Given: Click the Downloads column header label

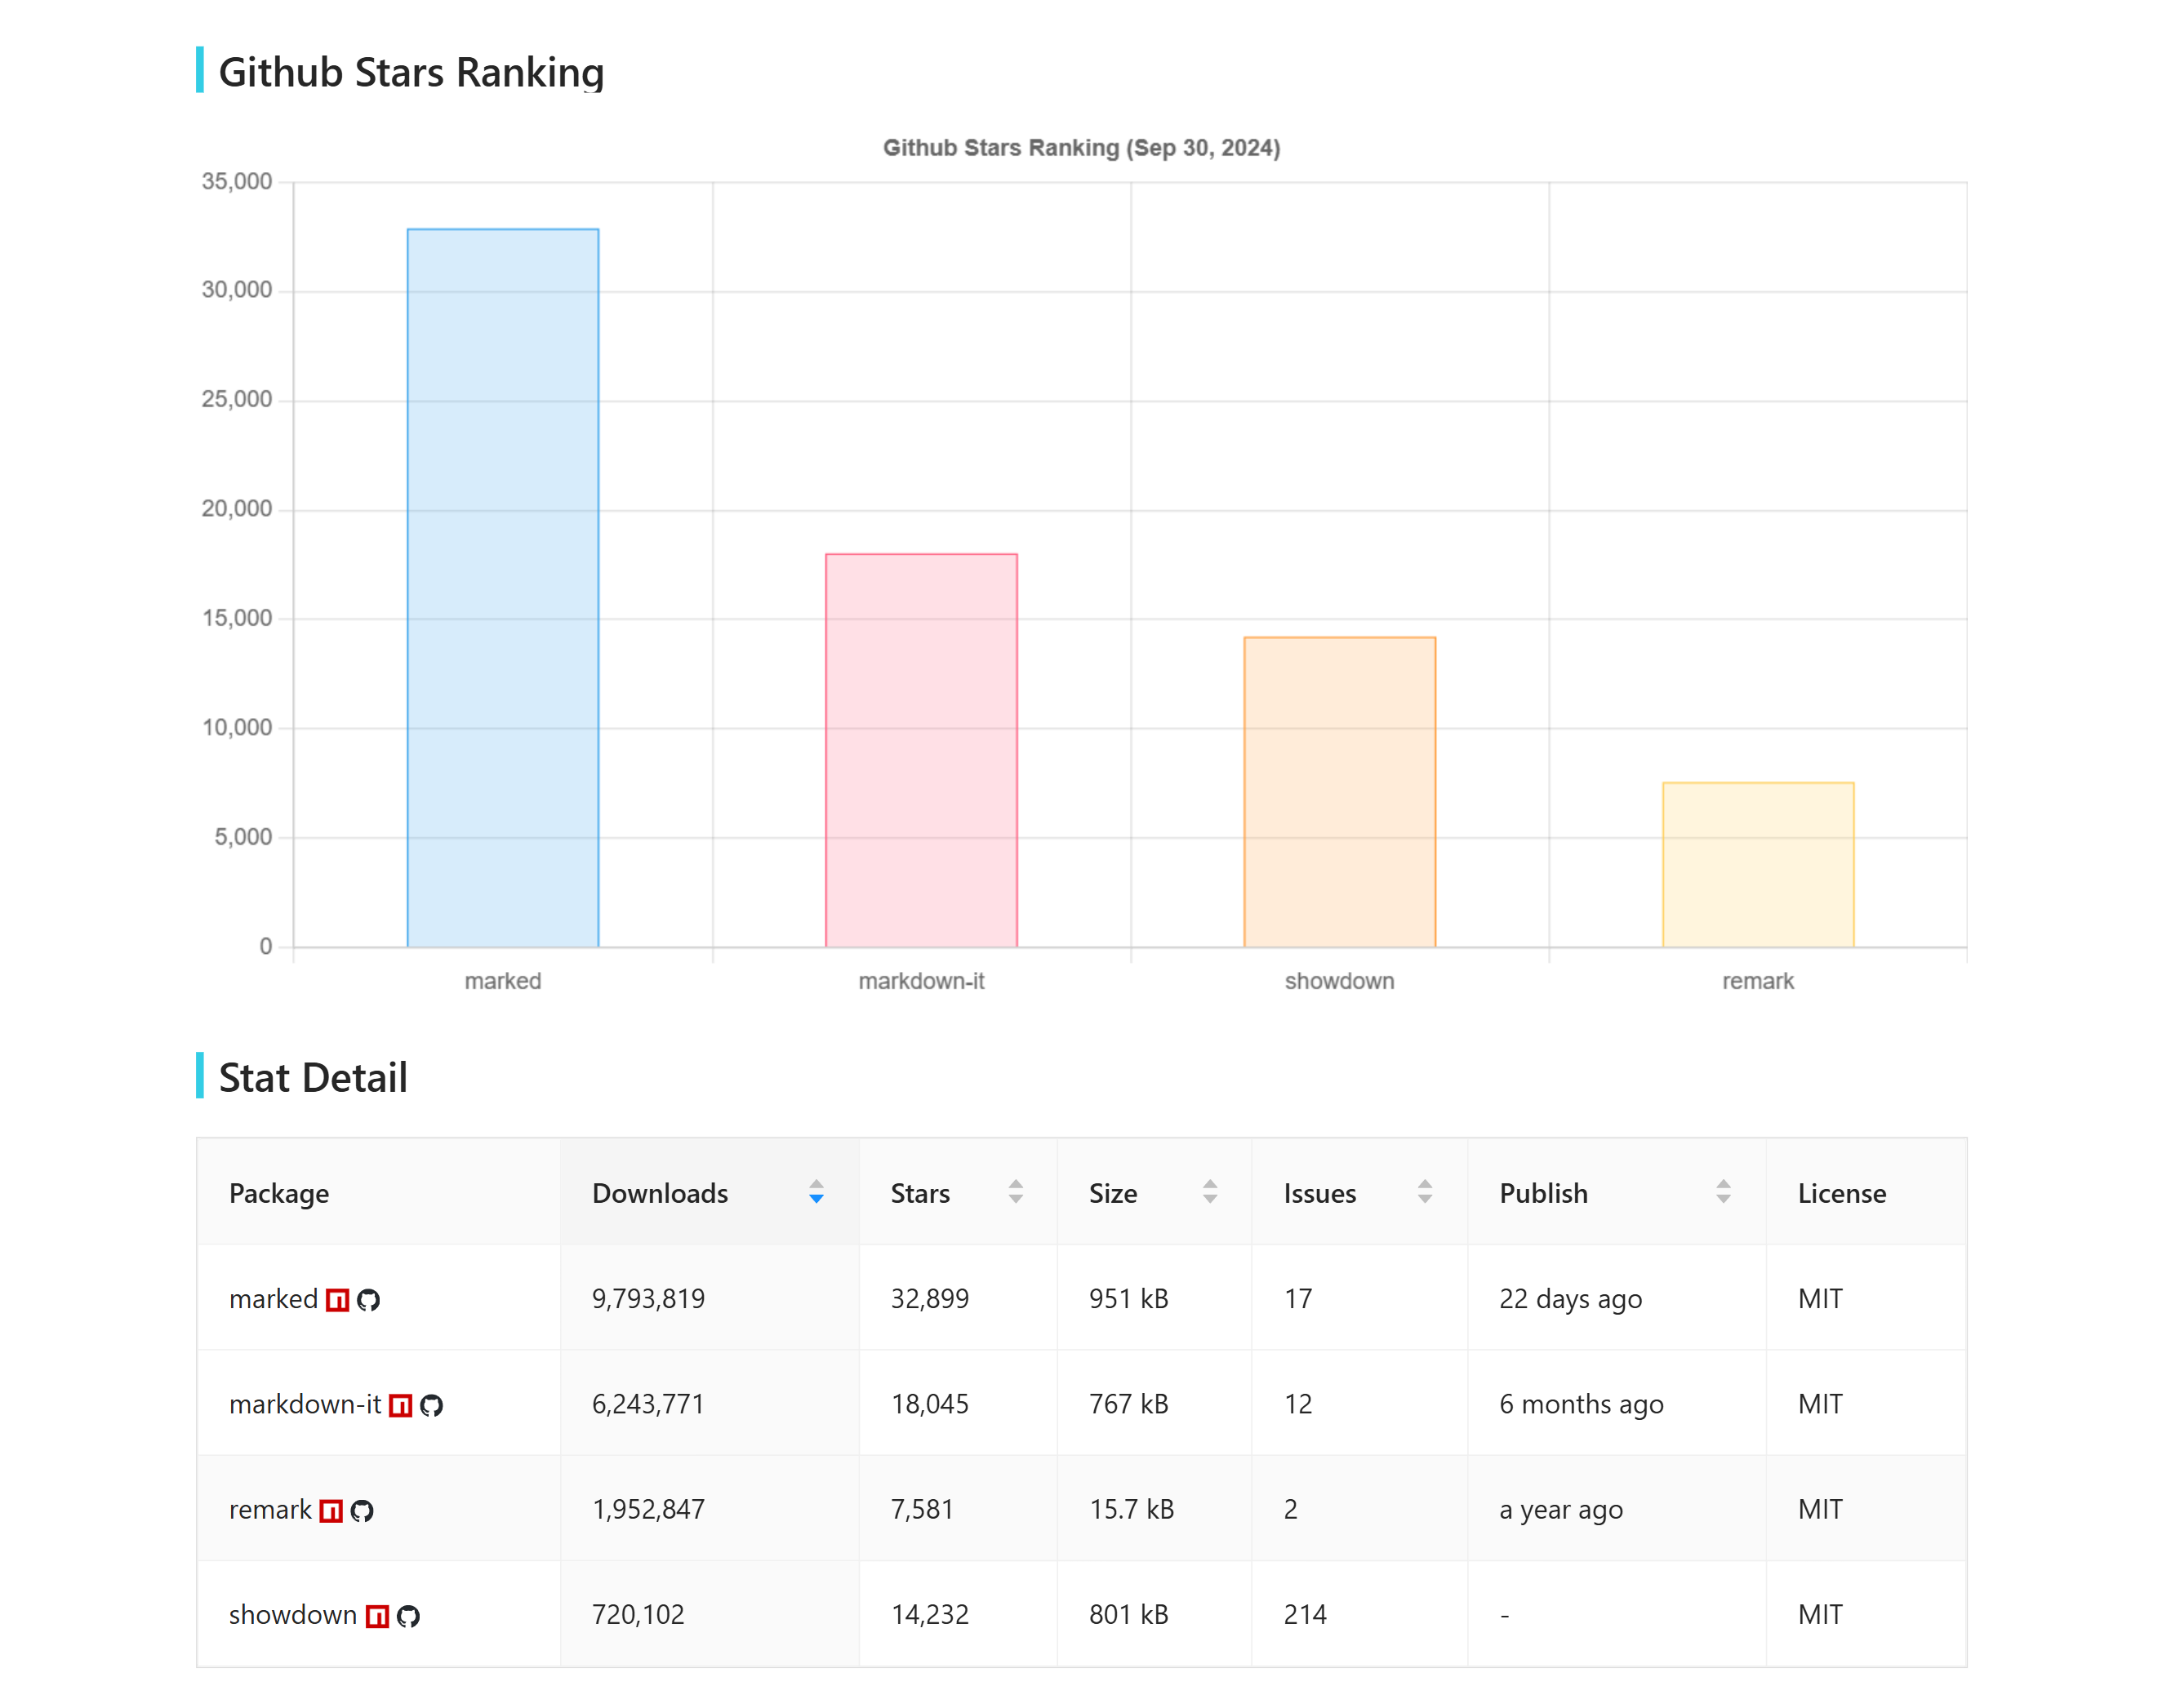Looking at the screenshot, I should [x=661, y=1193].
